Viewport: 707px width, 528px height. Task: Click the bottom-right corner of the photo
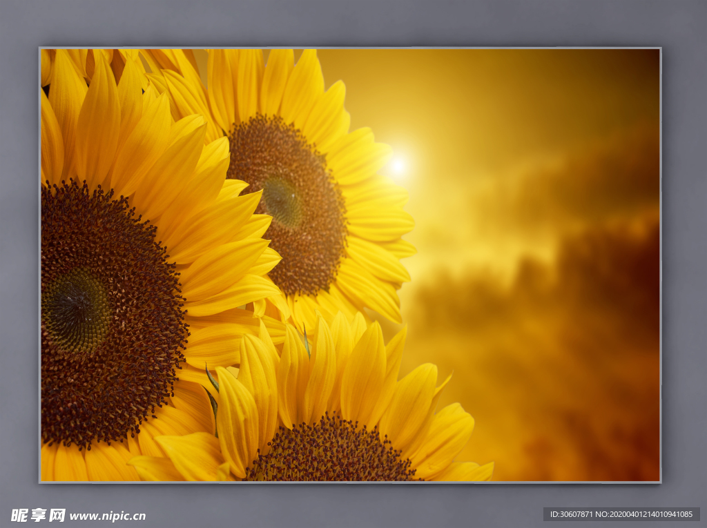click(x=659, y=480)
